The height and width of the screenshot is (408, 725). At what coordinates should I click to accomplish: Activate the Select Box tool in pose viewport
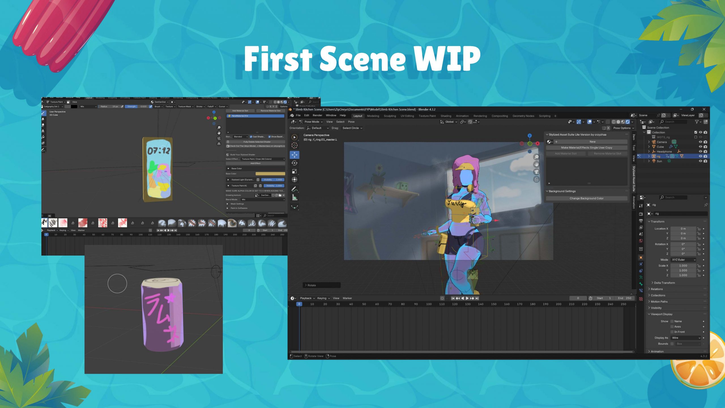pyautogui.click(x=295, y=137)
